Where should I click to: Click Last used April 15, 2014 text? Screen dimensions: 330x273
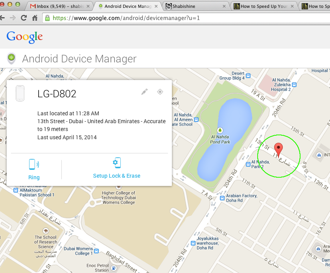[67, 137]
